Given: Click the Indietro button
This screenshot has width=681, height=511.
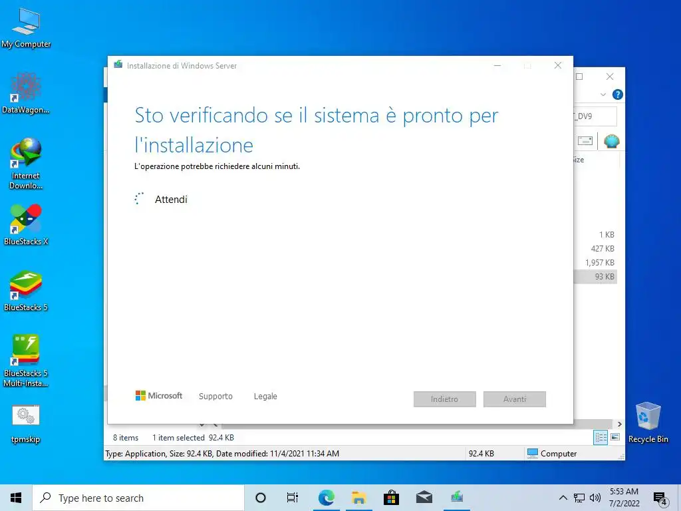Looking at the screenshot, I should click(445, 399).
